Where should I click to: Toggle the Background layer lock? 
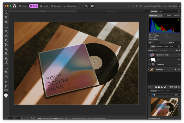tap(176, 69)
